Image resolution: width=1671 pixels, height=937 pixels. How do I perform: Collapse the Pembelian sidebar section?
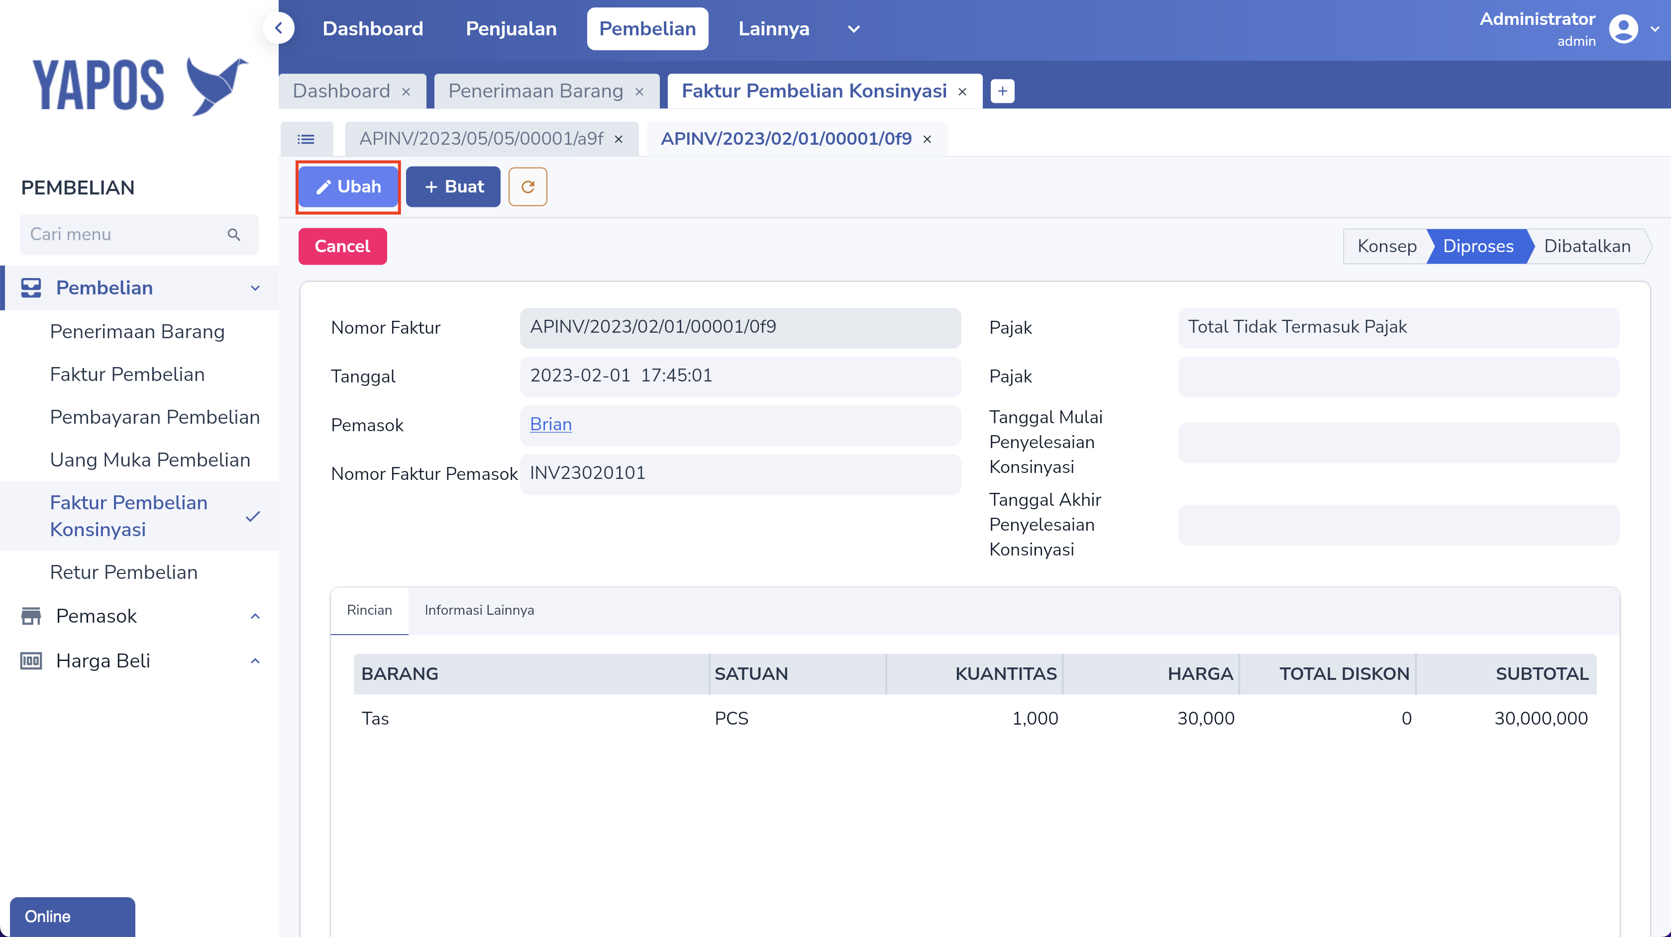256,288
